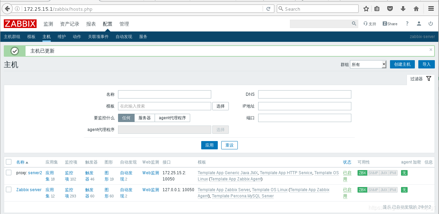Click the 选择 button beside 模板 field
The width and height of the screenshot is (439, 214).
tap(221, 106)
